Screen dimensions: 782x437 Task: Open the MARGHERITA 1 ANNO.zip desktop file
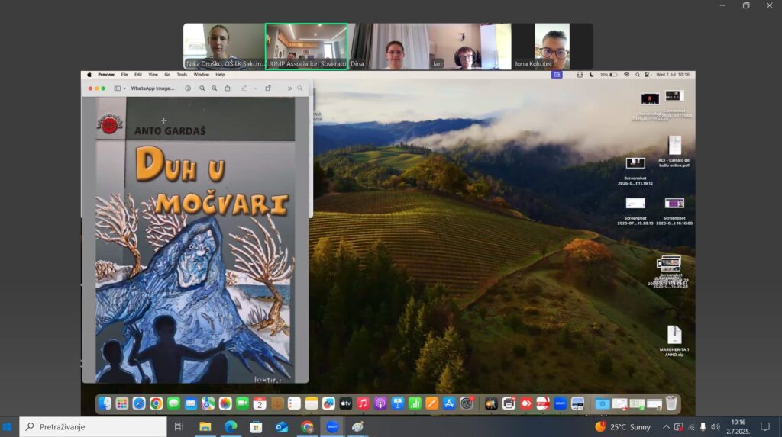(x=674, y=342)
